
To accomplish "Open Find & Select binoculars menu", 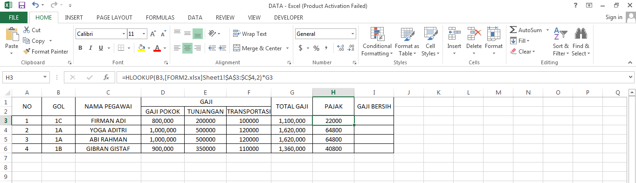I will point(581,41).
